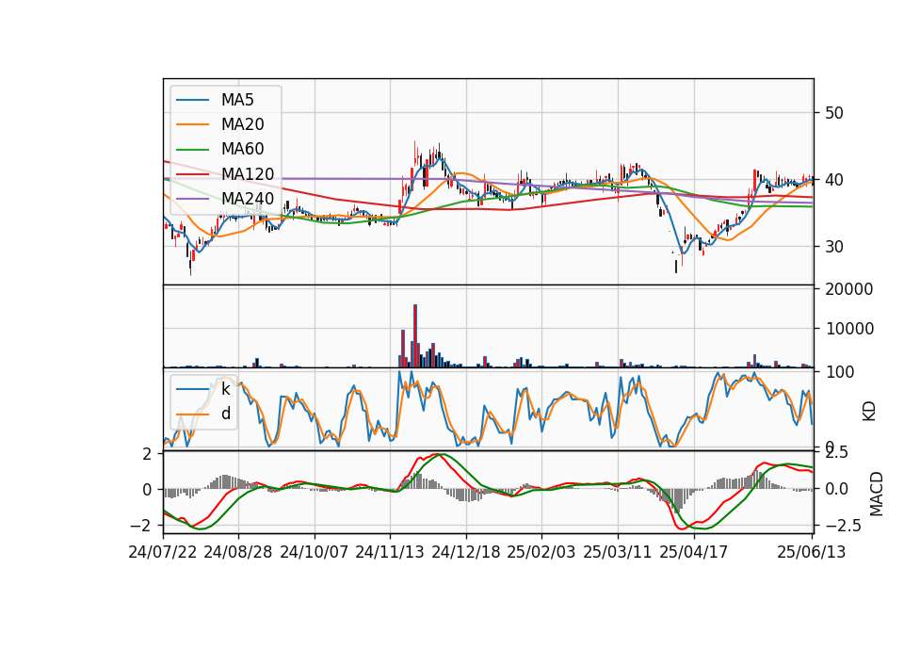This screenshot has height=650, width=904.
Task: Click the KD axis title
Action: pyautogui.click(x=869, y=412)
